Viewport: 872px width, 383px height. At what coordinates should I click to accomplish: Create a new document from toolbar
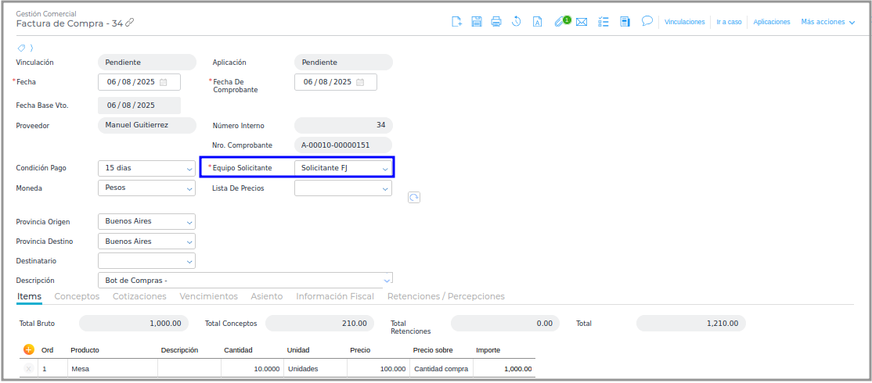(x=456, y=22)
